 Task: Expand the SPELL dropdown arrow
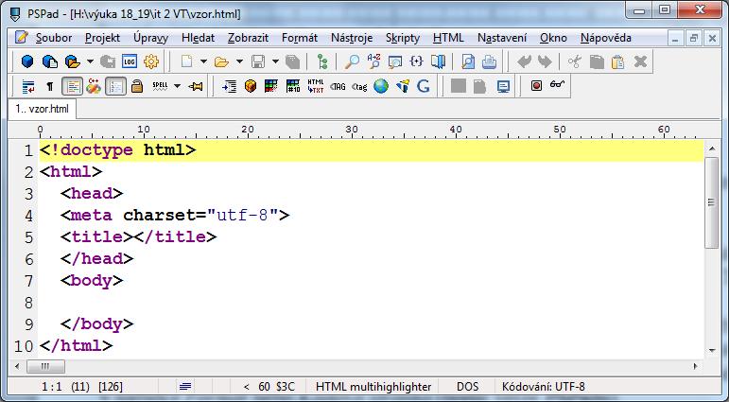click(x=177, y=86)
